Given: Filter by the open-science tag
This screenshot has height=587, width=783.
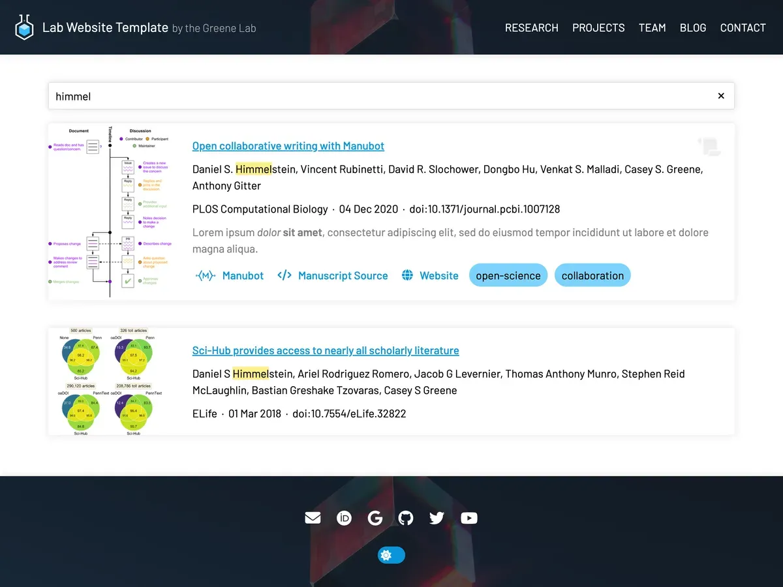Looking at the screenshot, I should click(x=508, y=275).
